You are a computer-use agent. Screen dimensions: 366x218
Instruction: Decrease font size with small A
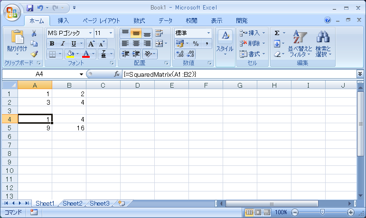(102, 44)
